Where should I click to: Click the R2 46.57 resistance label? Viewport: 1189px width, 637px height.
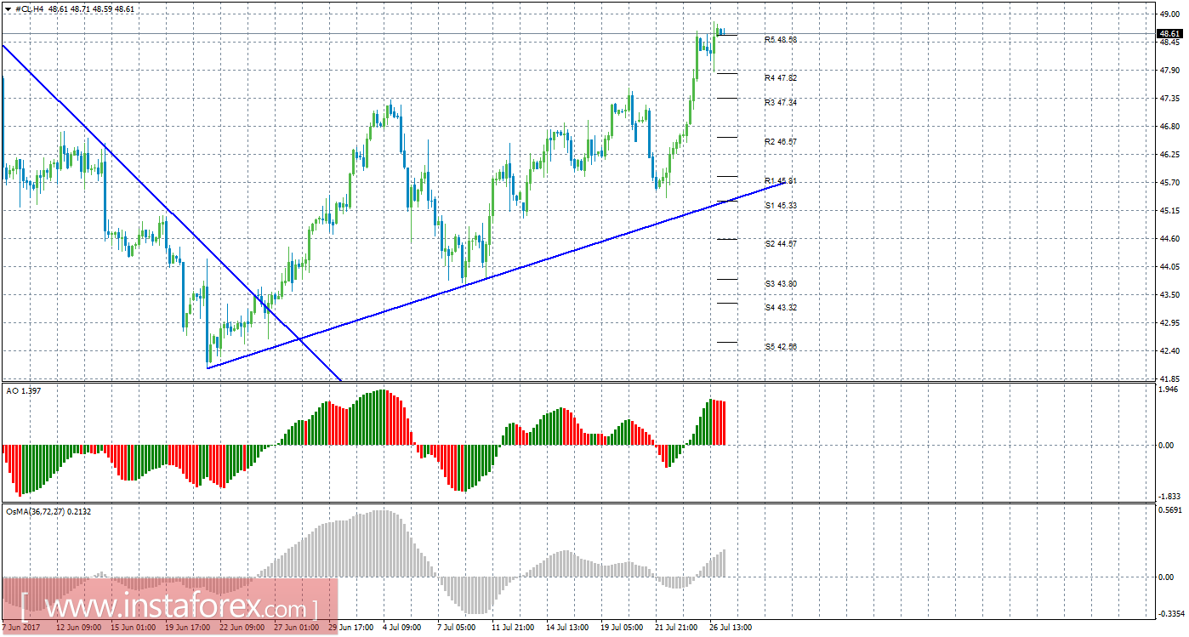781,141
